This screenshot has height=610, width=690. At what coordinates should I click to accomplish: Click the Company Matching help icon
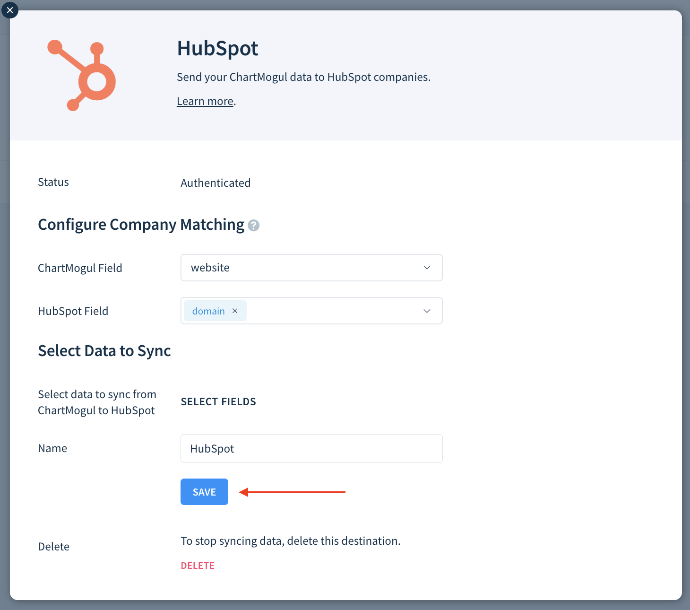coord(254,226)
